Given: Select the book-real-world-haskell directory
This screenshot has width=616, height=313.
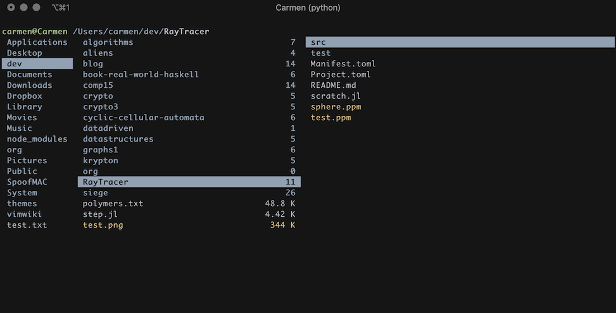Looking at the screenshot, I should 141,75.
